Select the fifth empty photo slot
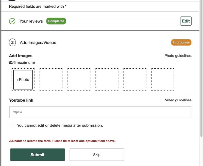 tap(134, 79)
